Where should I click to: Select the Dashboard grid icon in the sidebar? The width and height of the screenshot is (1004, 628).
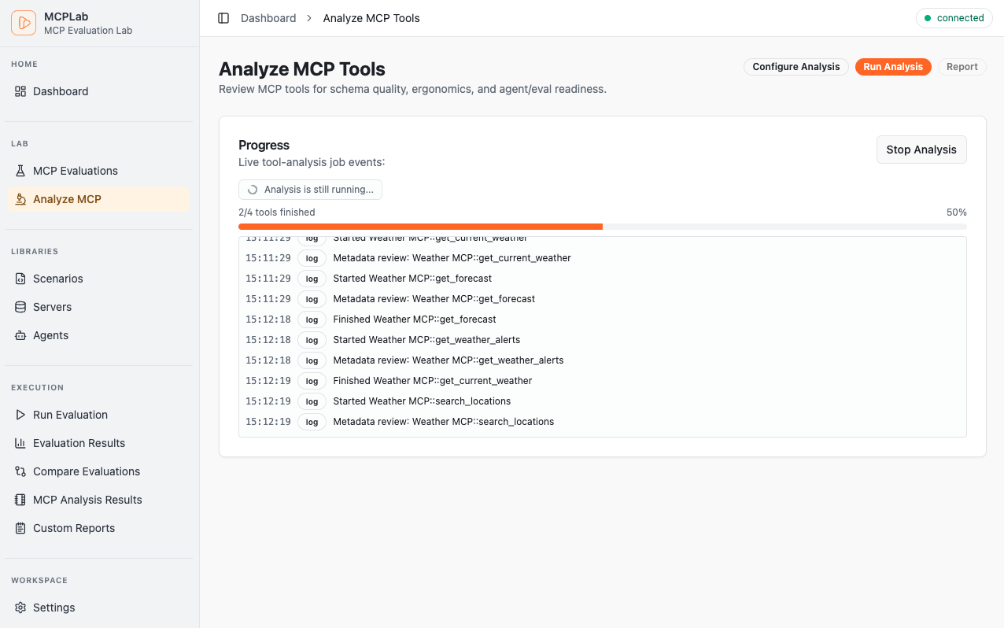[x=21, y=91]
